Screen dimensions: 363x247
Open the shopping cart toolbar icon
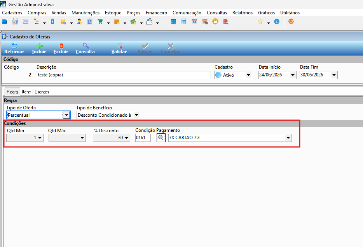(x=100, y=22)
